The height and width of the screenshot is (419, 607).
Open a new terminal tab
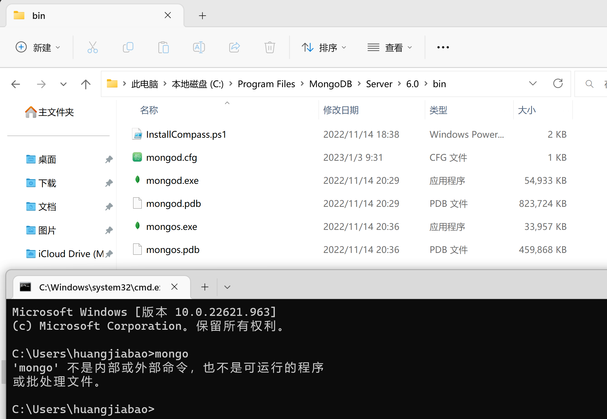pos(205,287)
